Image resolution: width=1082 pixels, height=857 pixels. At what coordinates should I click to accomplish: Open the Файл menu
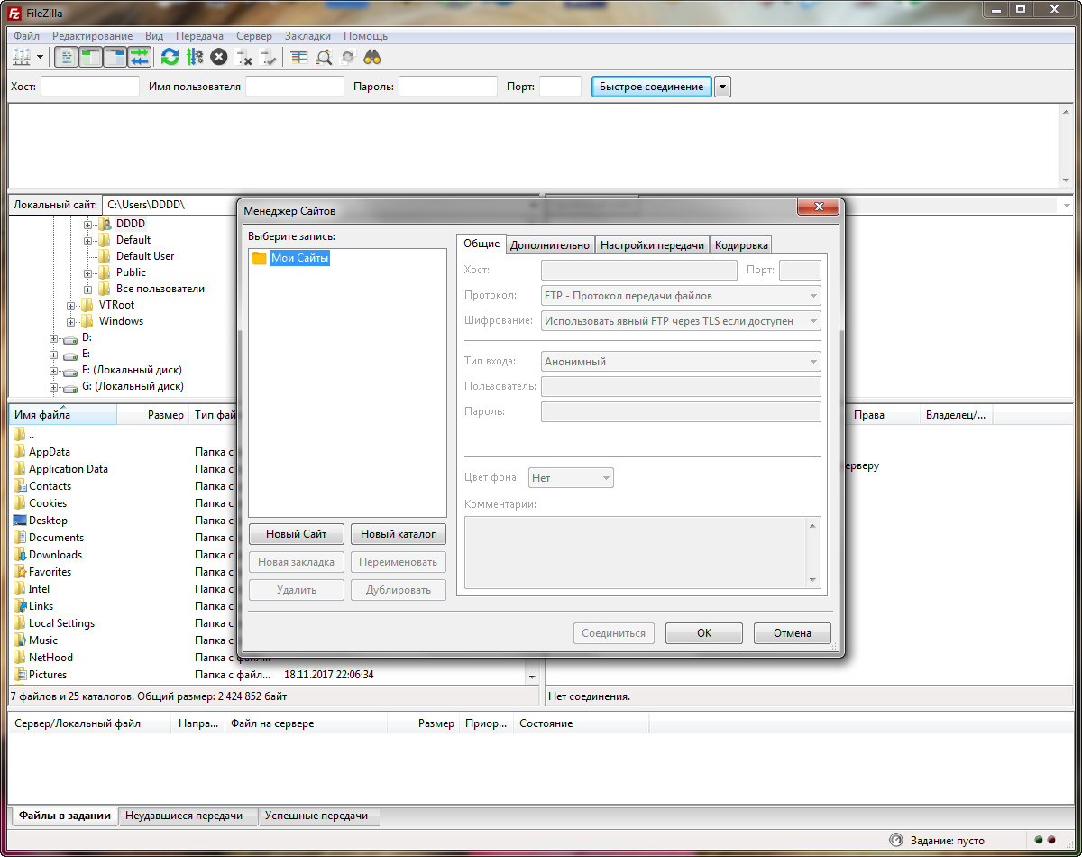pos(26,36)
